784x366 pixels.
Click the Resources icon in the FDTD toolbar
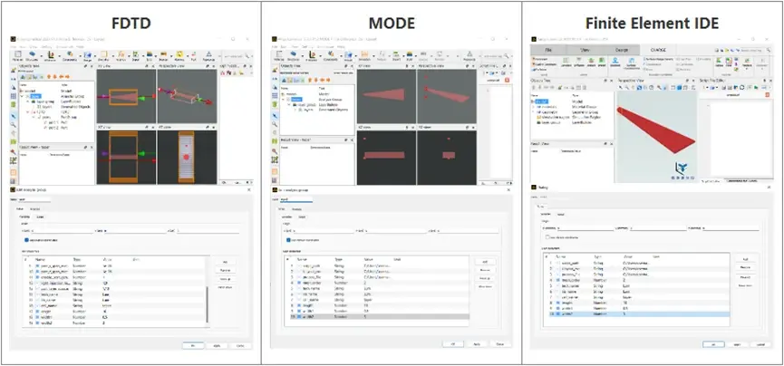click(x=208, y=56)
